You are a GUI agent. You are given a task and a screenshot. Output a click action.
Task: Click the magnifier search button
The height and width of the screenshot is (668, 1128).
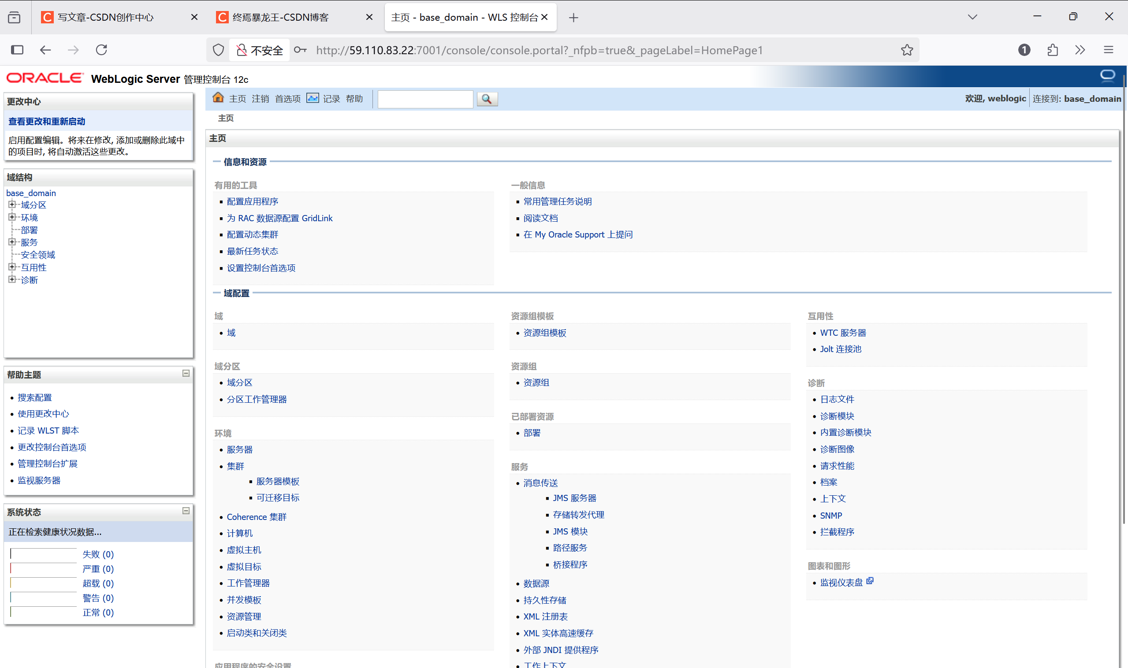coord(487,99)
